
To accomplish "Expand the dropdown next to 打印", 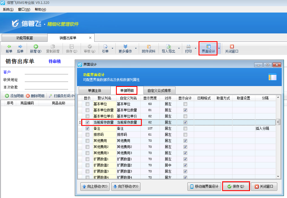I will (196, 48).
